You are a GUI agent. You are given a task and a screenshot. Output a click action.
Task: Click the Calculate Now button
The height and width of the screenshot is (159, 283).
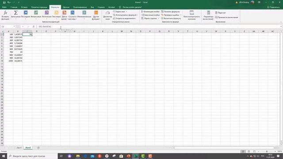tap(220, 13)
